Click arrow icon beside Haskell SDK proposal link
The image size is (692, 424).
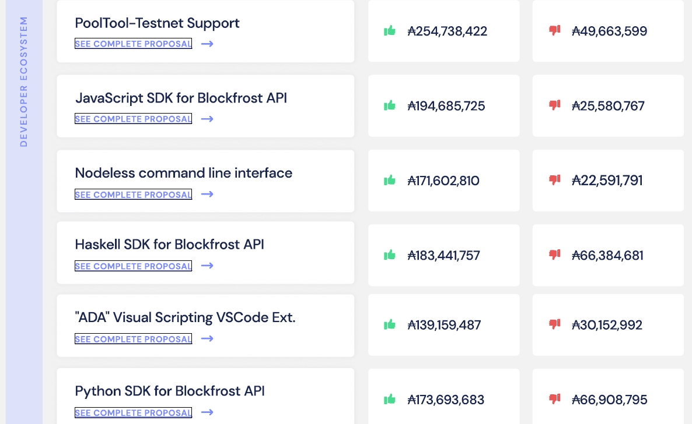click(x=207, y=266)
